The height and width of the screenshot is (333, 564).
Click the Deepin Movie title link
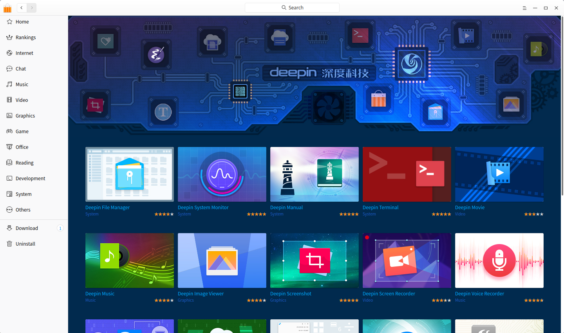pos(470,208)
